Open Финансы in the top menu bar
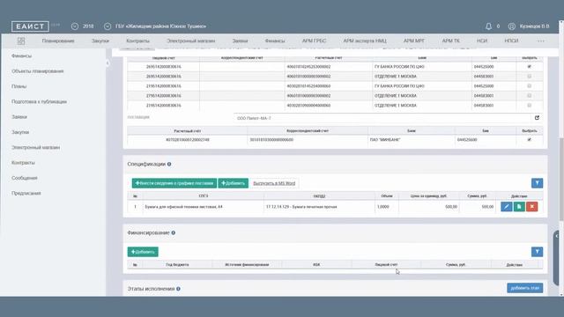This screenshot has width=564, height=317. 275,41
